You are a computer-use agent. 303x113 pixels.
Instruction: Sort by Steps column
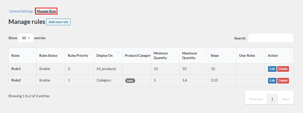(215, 55)
